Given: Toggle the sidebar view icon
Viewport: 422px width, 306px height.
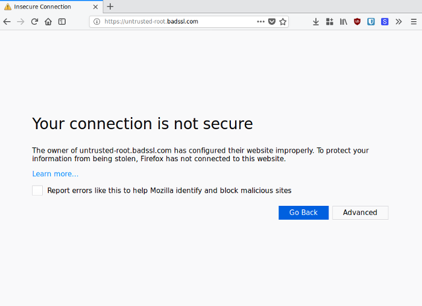Looking at the screenshot, I should pyautogui.click(x=62, y=21).
